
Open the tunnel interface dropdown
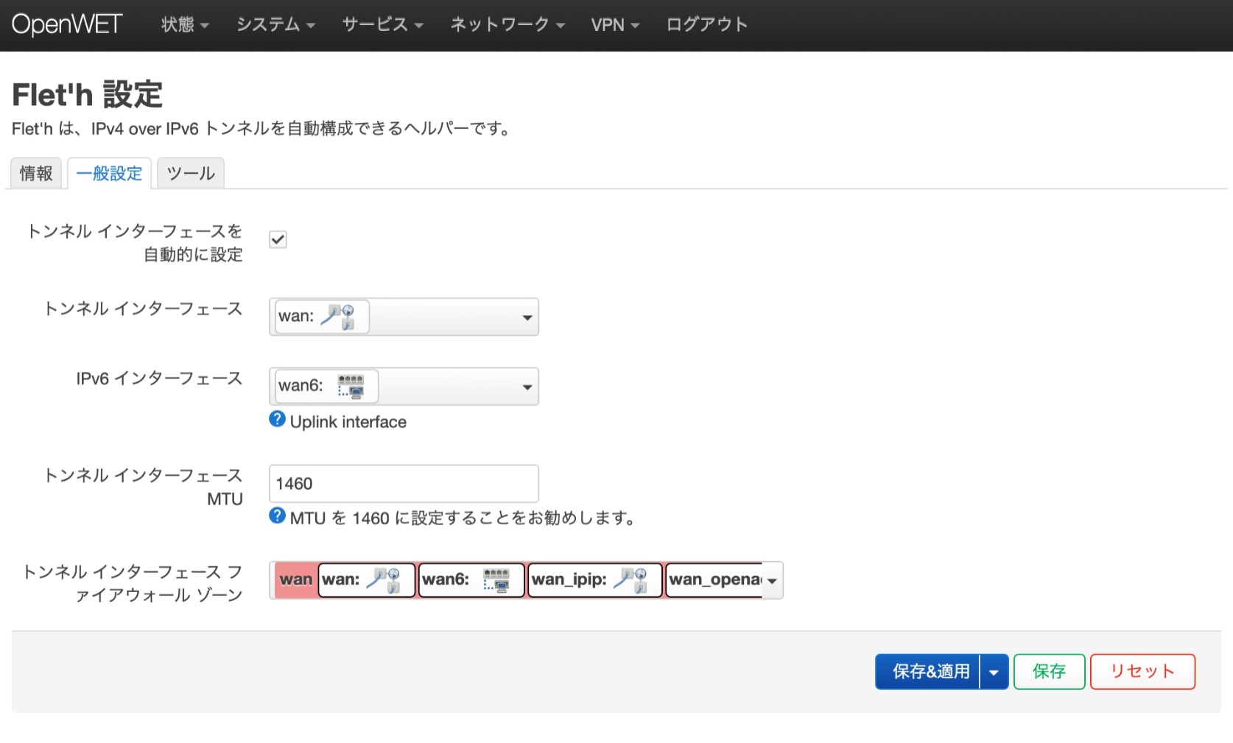click(x=526, y=317)
